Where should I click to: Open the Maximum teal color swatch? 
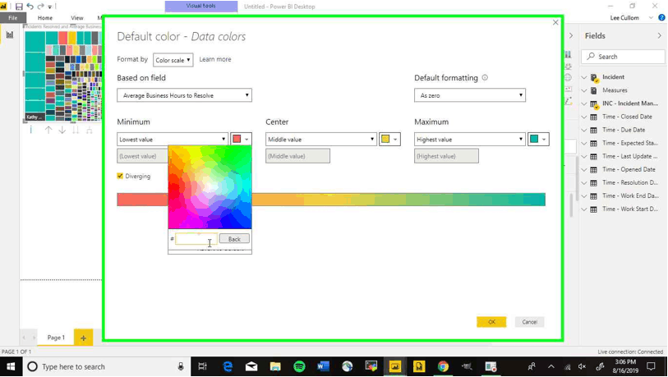pyautogui.click(x=538, y=140)
